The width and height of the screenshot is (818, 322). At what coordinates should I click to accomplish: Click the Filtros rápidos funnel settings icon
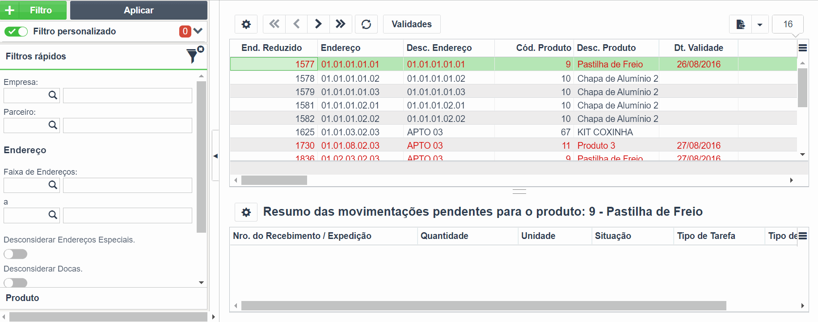pos(194,55)
